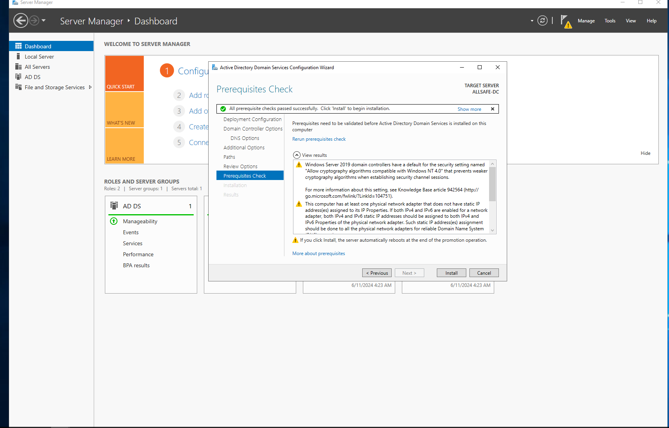This screenshot has height=428, width=669.
Task: Click the step 5 circle in the welcome tile
Action: coord(179,142)
